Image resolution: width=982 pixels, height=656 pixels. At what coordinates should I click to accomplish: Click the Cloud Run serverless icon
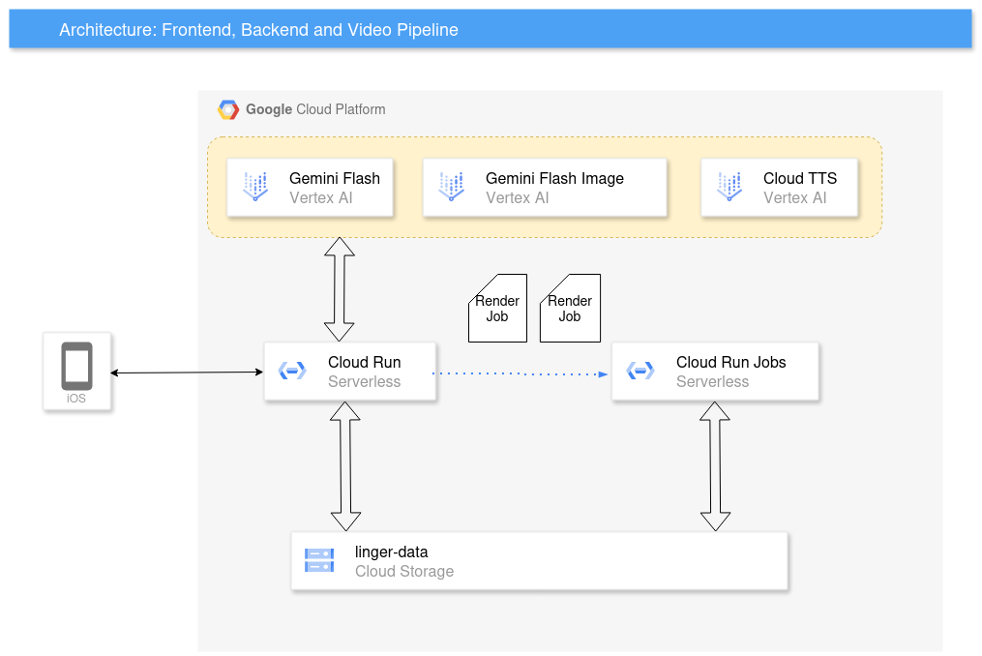click(292, 371)
